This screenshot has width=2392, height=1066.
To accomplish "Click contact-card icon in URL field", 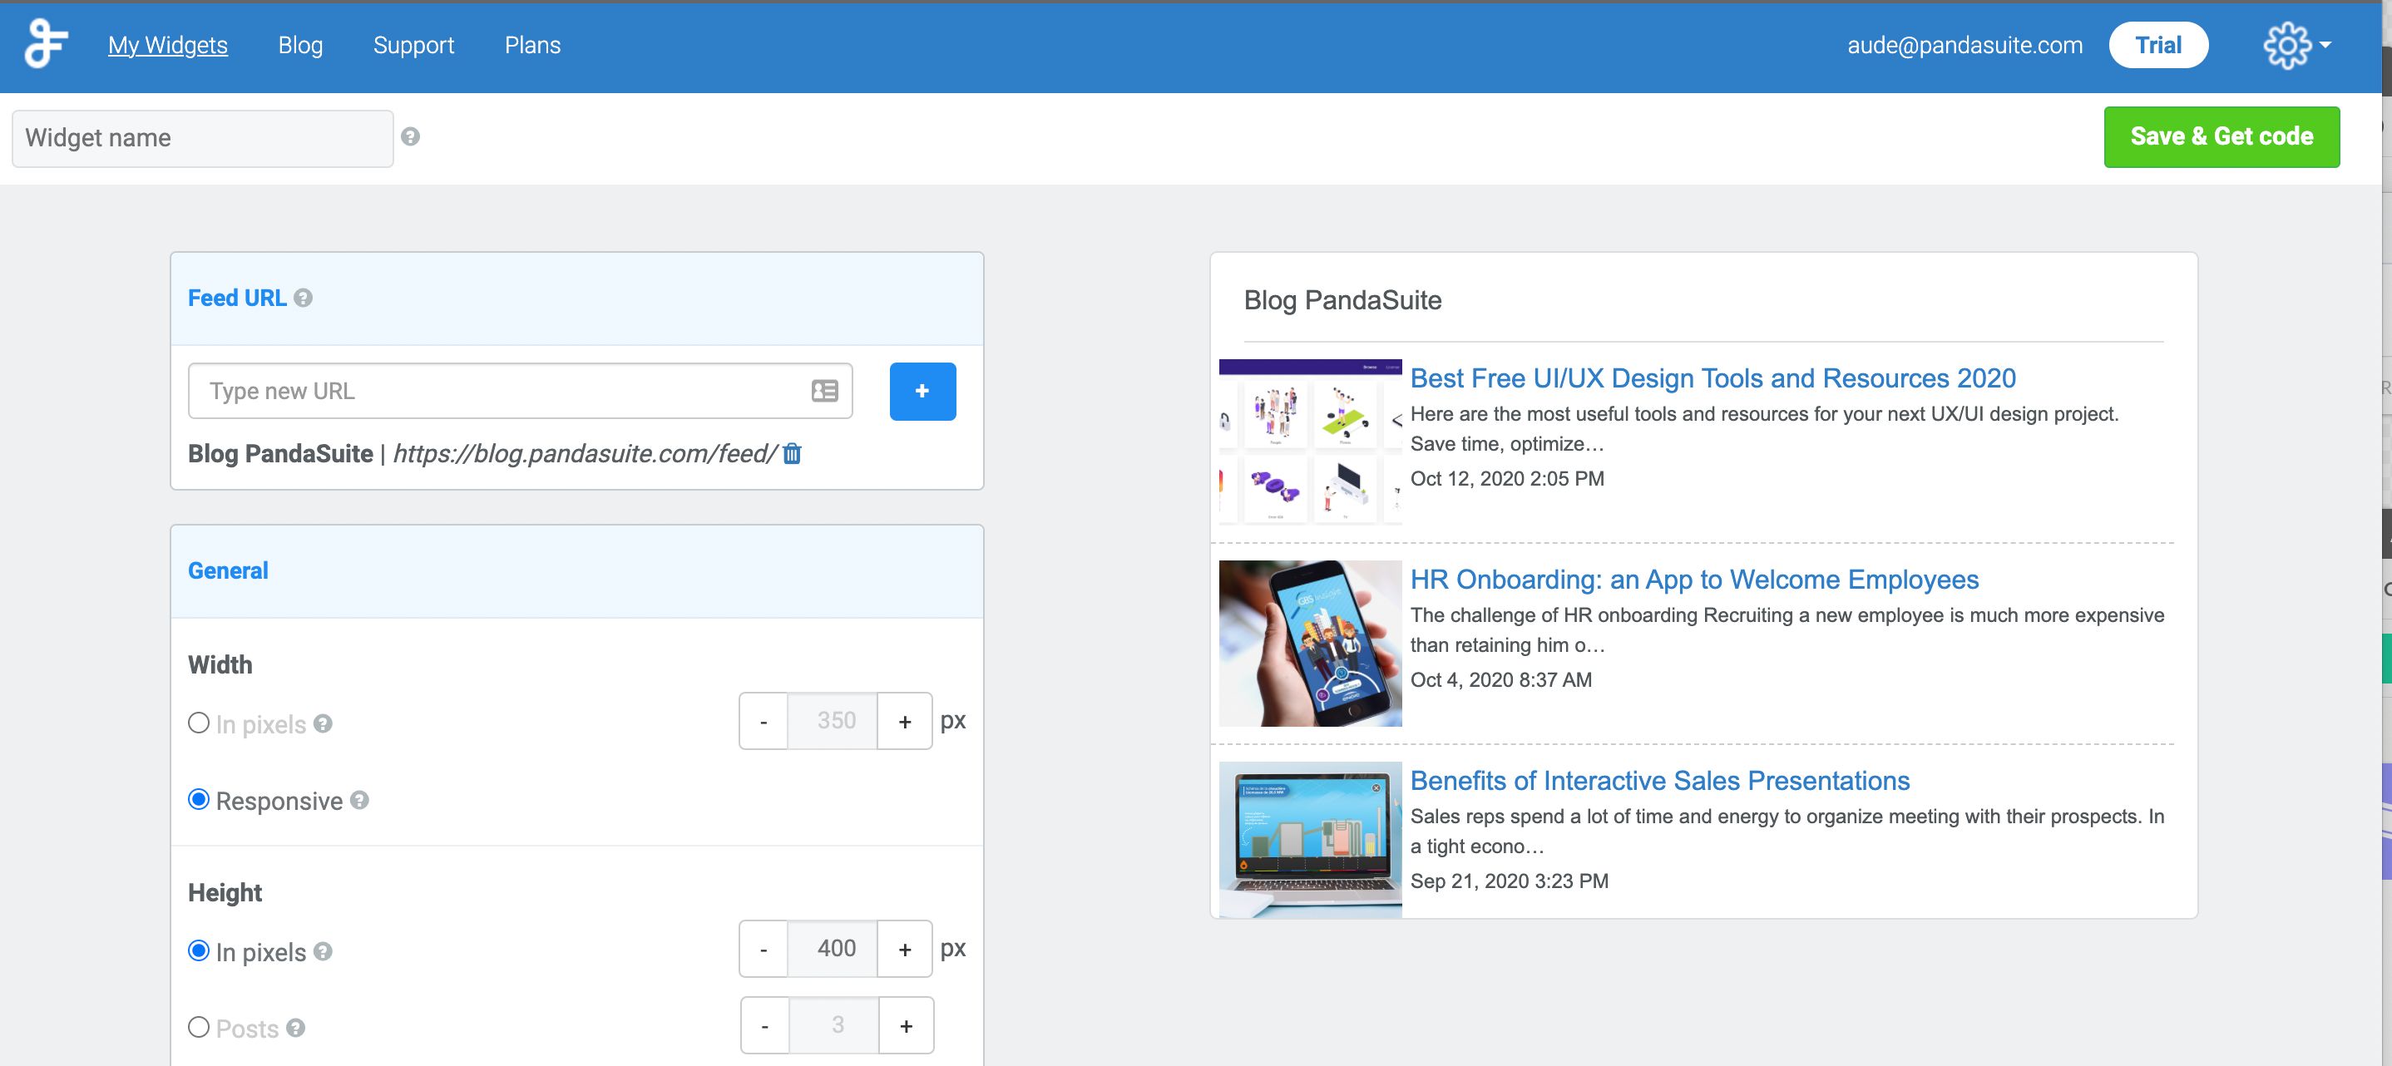I will (823, 391).
